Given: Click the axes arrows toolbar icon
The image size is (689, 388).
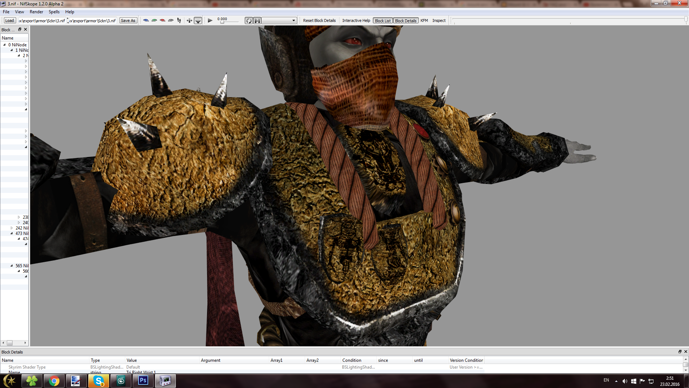Looking at the screenshot, I should 189,20.
